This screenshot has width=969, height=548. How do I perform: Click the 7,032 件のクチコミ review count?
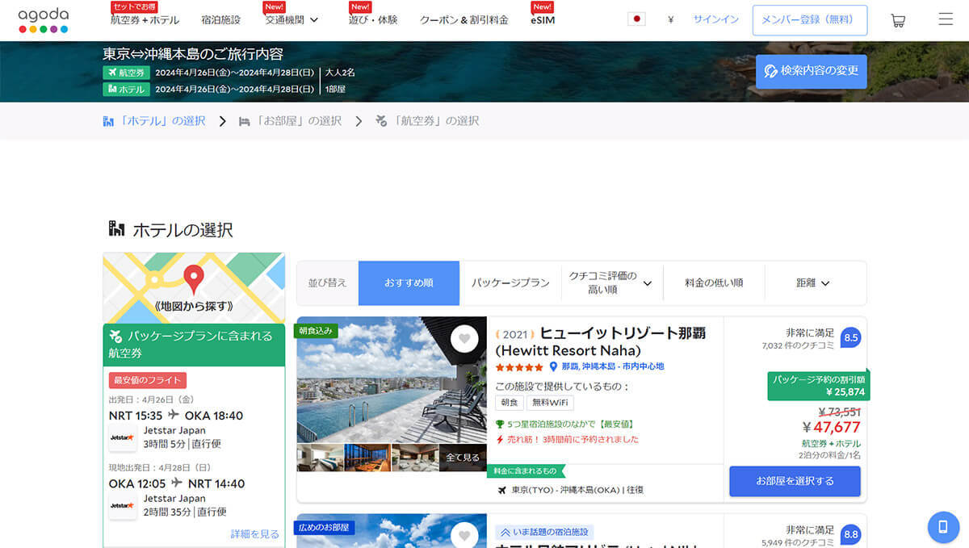[x=798, y=345]
